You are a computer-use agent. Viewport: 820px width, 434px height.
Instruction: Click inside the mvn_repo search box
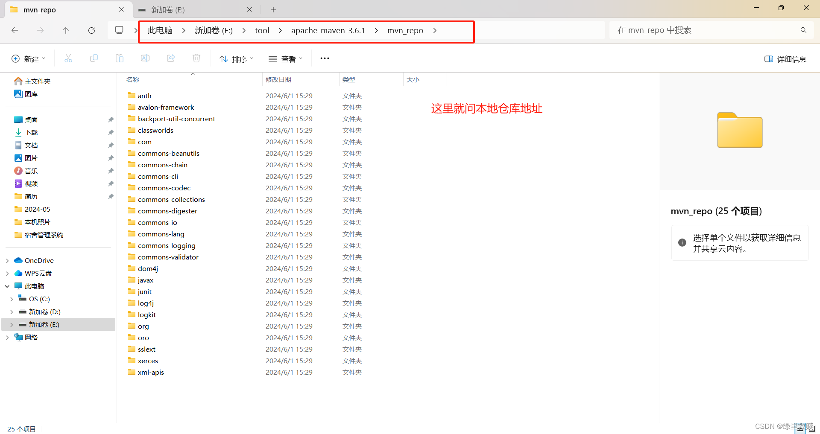click(709, 30)
